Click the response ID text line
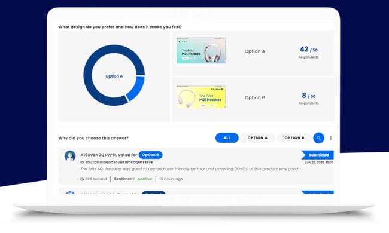Screen dimensions: 389x233 pos(117,162)
